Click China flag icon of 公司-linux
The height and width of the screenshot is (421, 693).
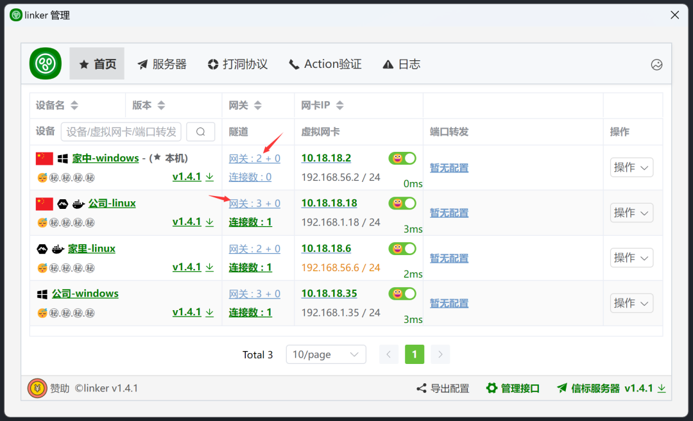(x=44, y=204)
